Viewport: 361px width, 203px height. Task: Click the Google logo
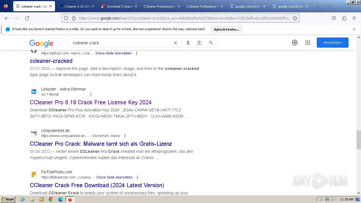coord(41,43)
